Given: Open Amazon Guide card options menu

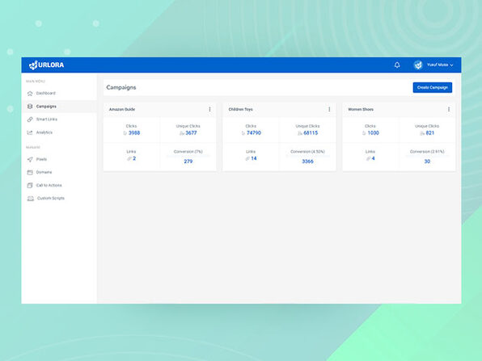Looking at the screenshot, I should point(210,109).
